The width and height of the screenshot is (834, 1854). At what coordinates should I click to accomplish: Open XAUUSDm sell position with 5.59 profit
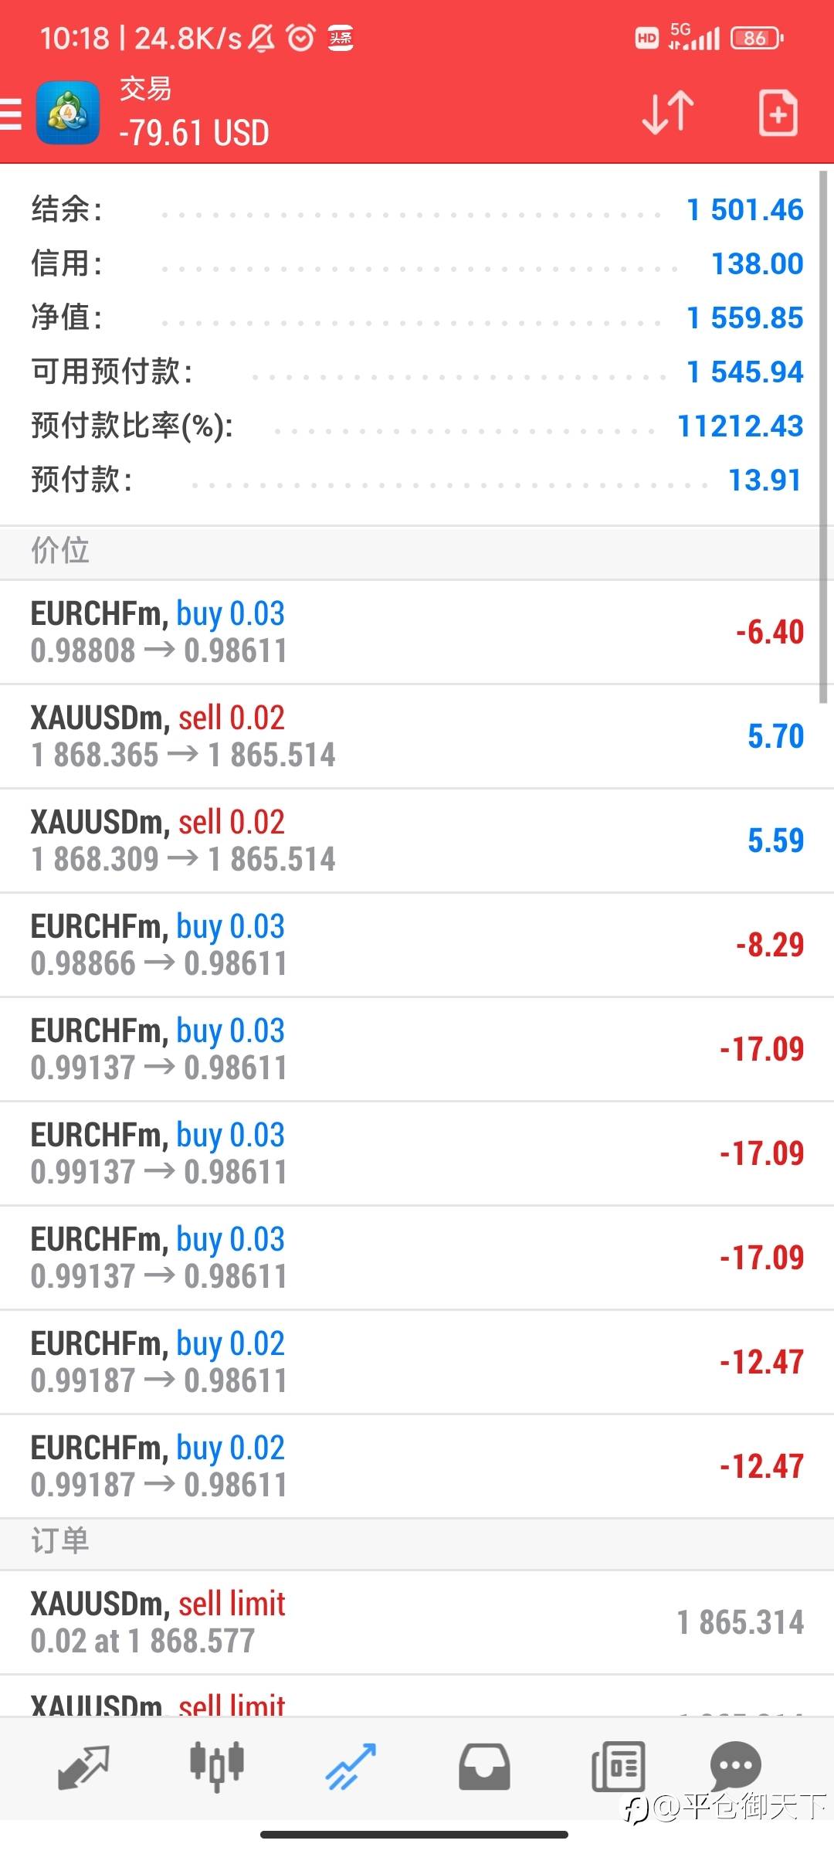[x=417, y=840]
